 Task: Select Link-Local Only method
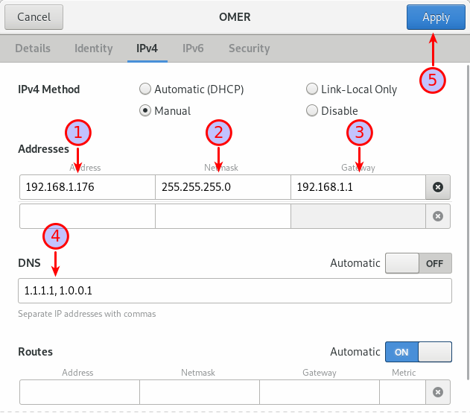[313, 89]
